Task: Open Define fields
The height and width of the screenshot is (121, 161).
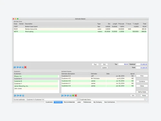Action: pos(142,92)
